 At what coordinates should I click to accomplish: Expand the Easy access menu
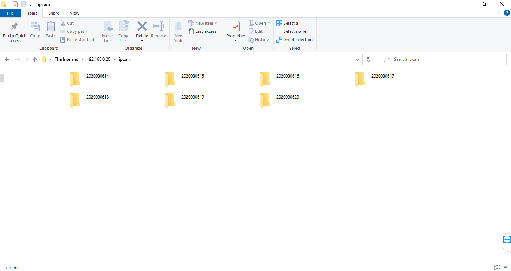coord(204,31)
